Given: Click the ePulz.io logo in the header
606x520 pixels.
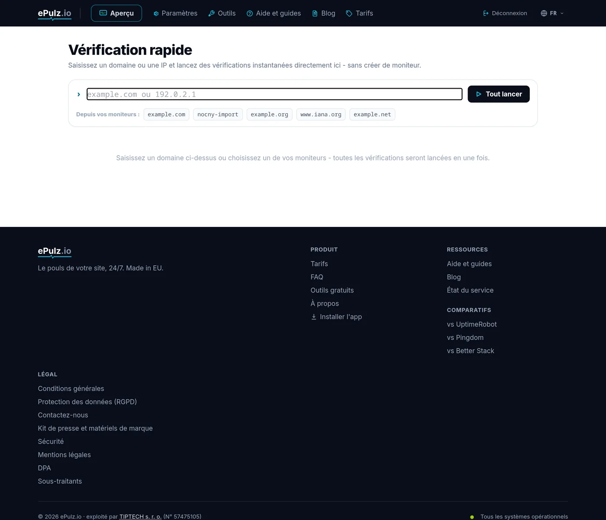Looking at the screenshot, I should pos(55,14).
